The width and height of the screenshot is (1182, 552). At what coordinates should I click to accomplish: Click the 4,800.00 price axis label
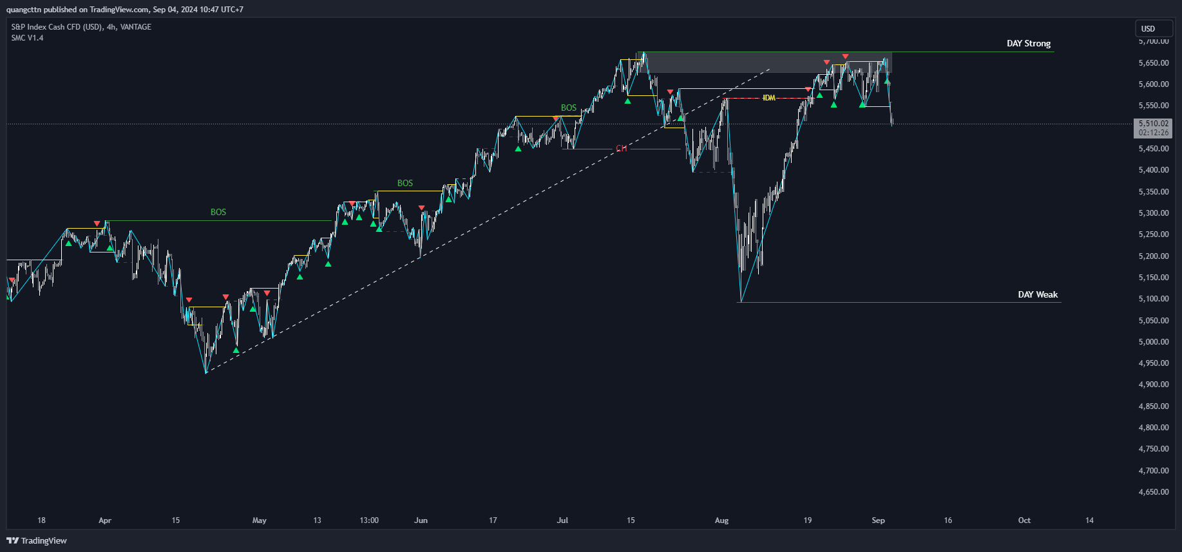(x=1153, y=428)
